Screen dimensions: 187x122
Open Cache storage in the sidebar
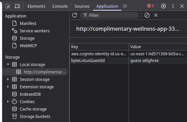point(33,109)
